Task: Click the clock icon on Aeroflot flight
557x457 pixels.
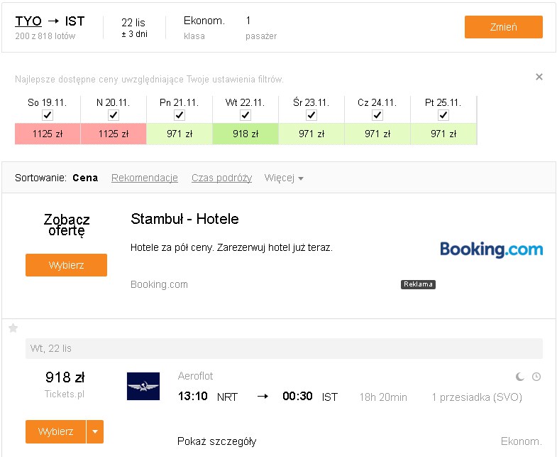Action: coord(536,377)
